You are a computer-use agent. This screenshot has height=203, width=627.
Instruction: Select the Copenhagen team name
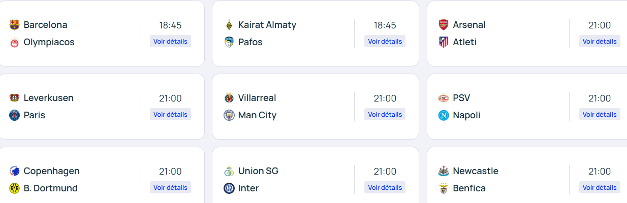click(x=51, y=171)
